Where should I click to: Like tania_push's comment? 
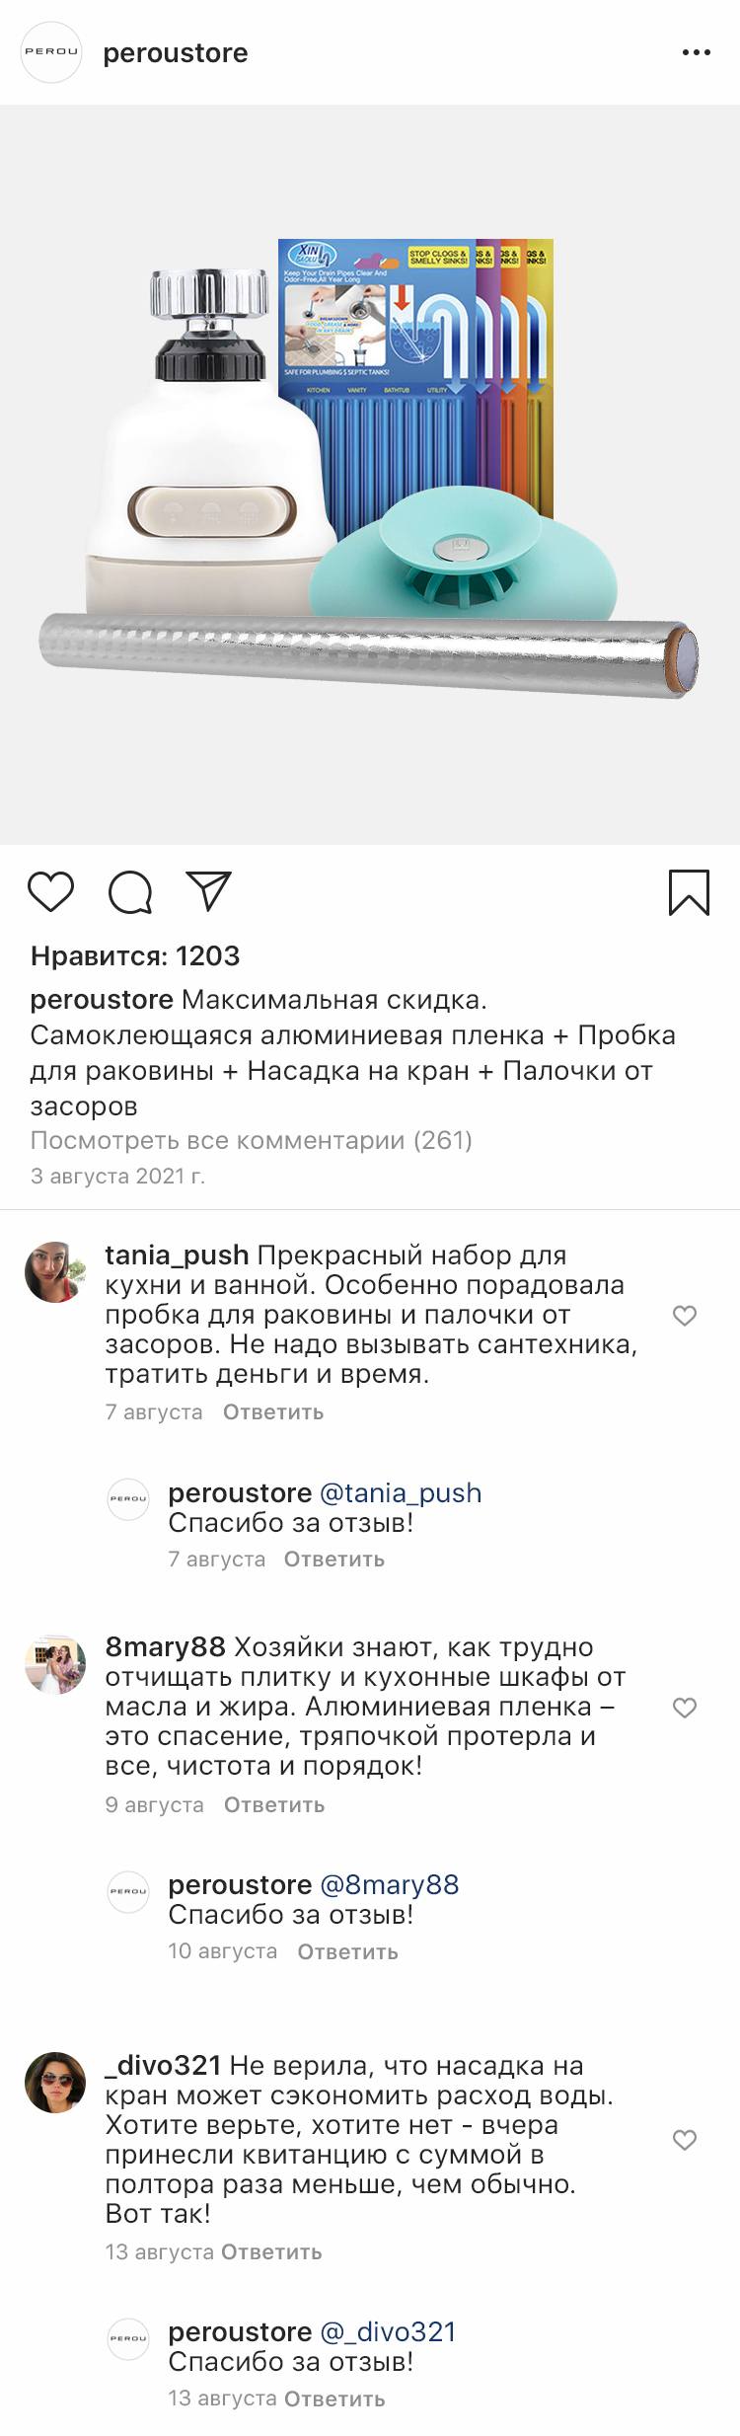point(685,1316)
